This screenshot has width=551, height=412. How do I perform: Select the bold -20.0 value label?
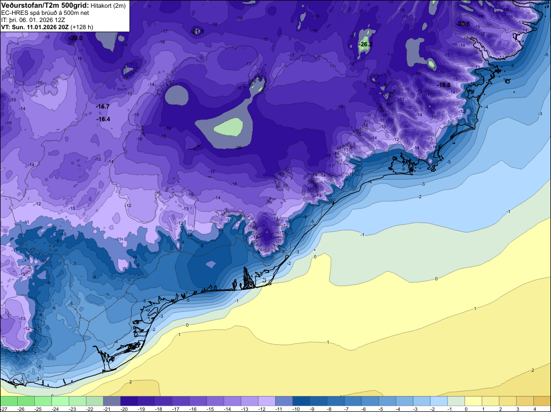point(76,38)
